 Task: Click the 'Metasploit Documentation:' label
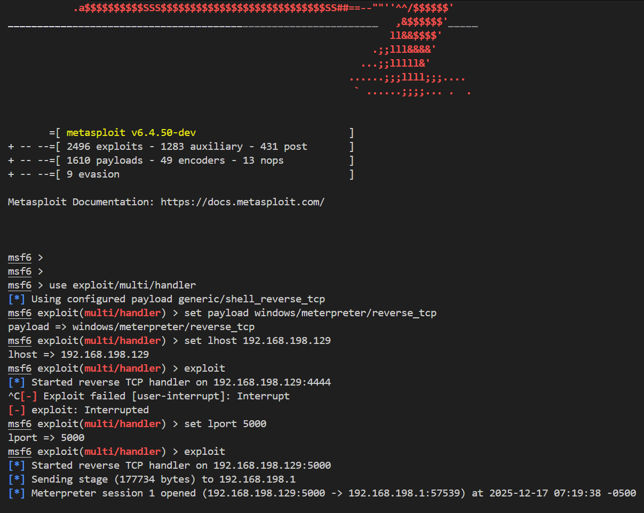point(81,202)
